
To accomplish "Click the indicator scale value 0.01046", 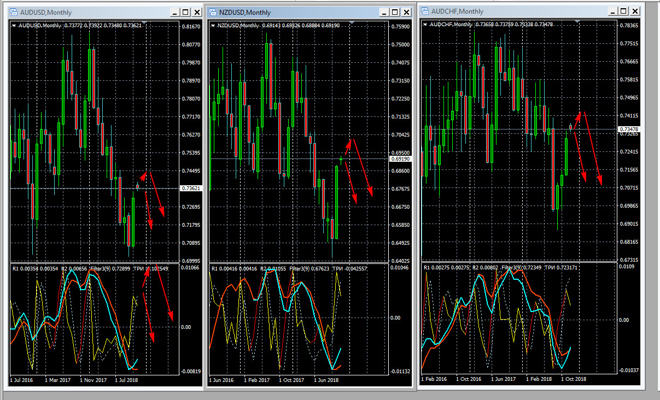I will tap(400, 268).
